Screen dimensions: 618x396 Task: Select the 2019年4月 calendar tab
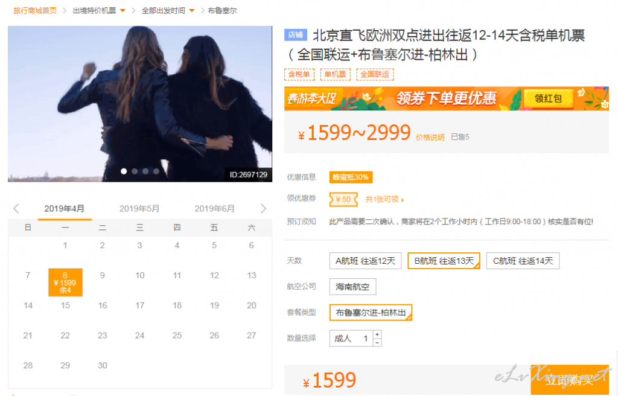64,209
